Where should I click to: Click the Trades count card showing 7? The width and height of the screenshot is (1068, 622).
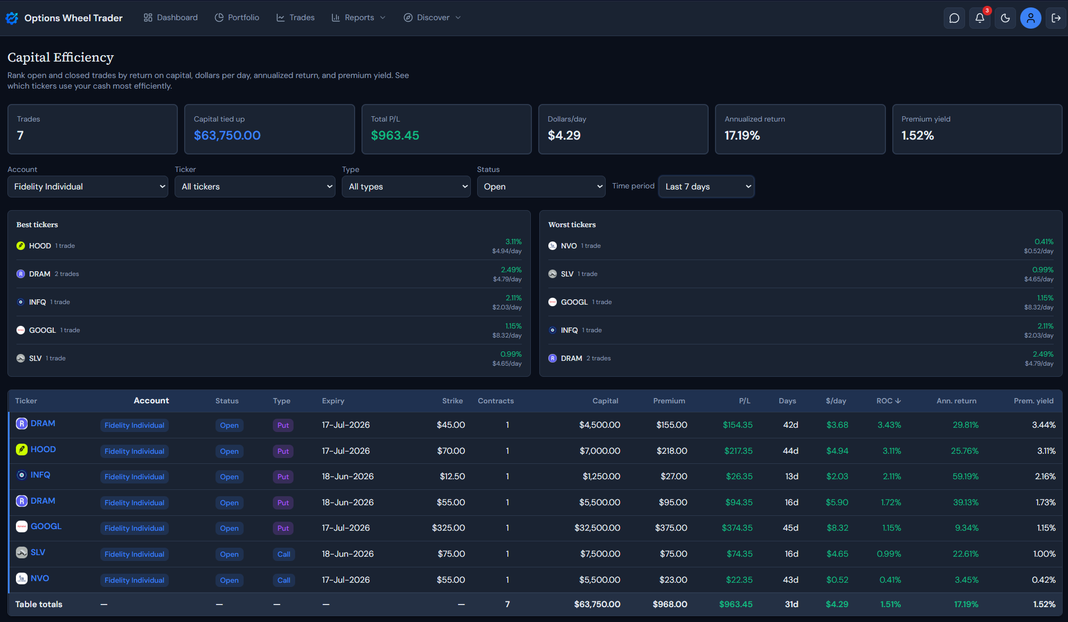point(92,129)
